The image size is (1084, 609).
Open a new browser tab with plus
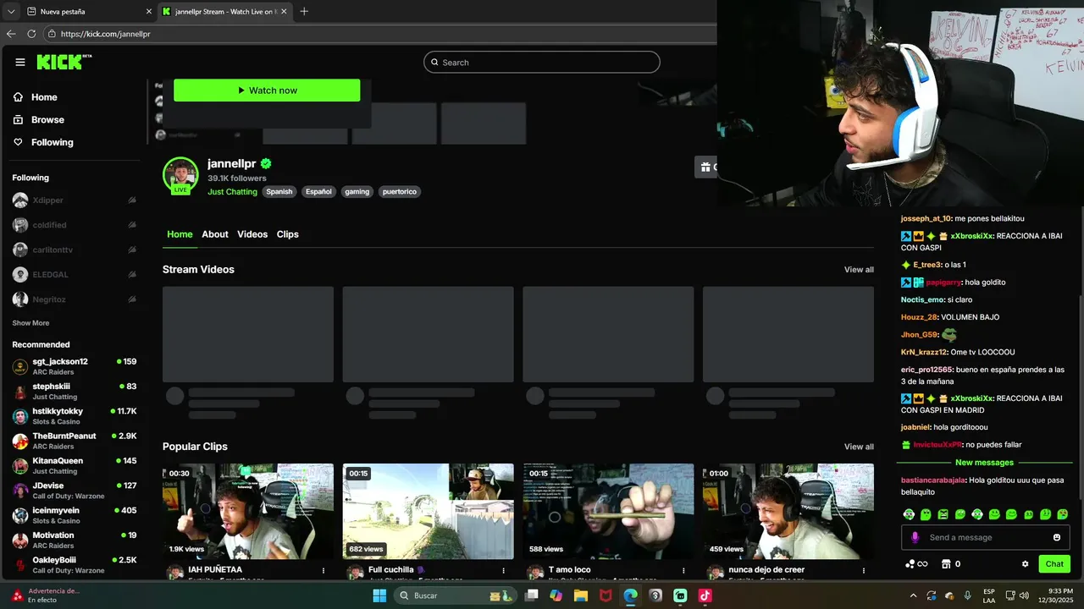[x=304, y=11]
